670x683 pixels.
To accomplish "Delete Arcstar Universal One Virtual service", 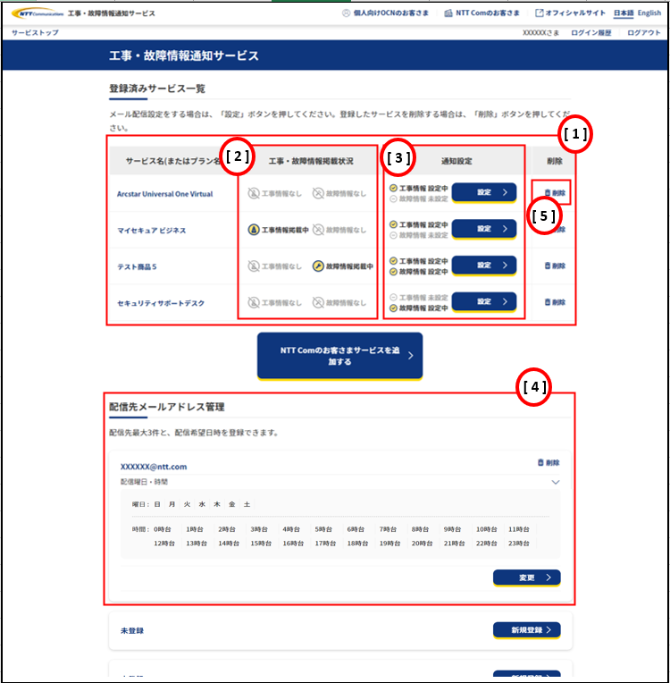I will pyautogui.click(x=555, y=192).
